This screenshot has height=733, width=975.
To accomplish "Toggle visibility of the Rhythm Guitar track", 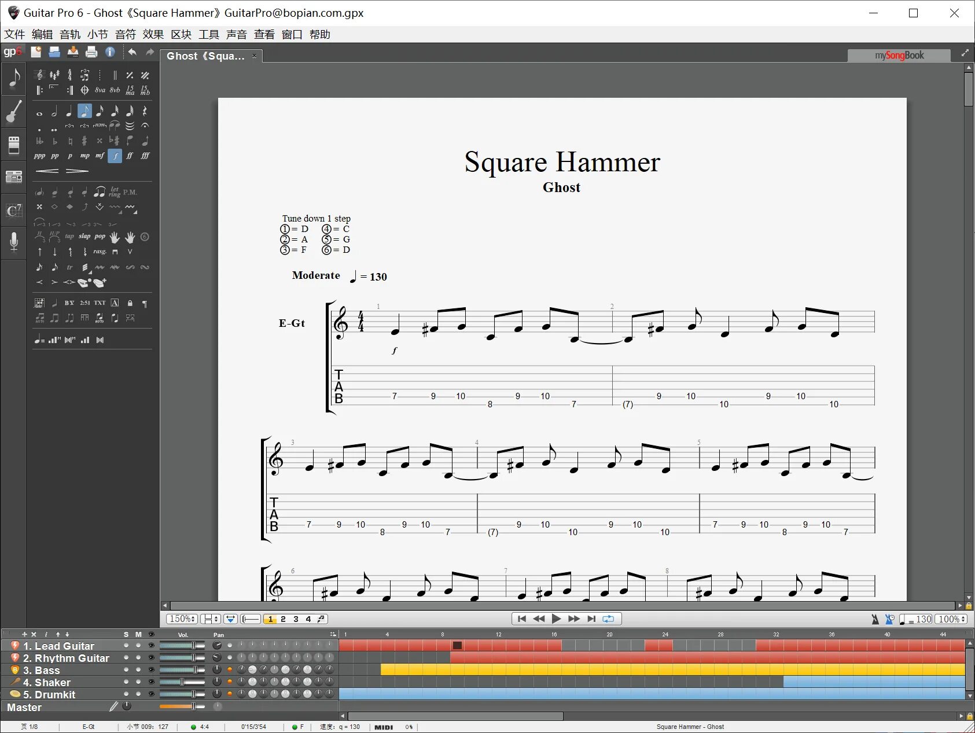I will point(152,658).
